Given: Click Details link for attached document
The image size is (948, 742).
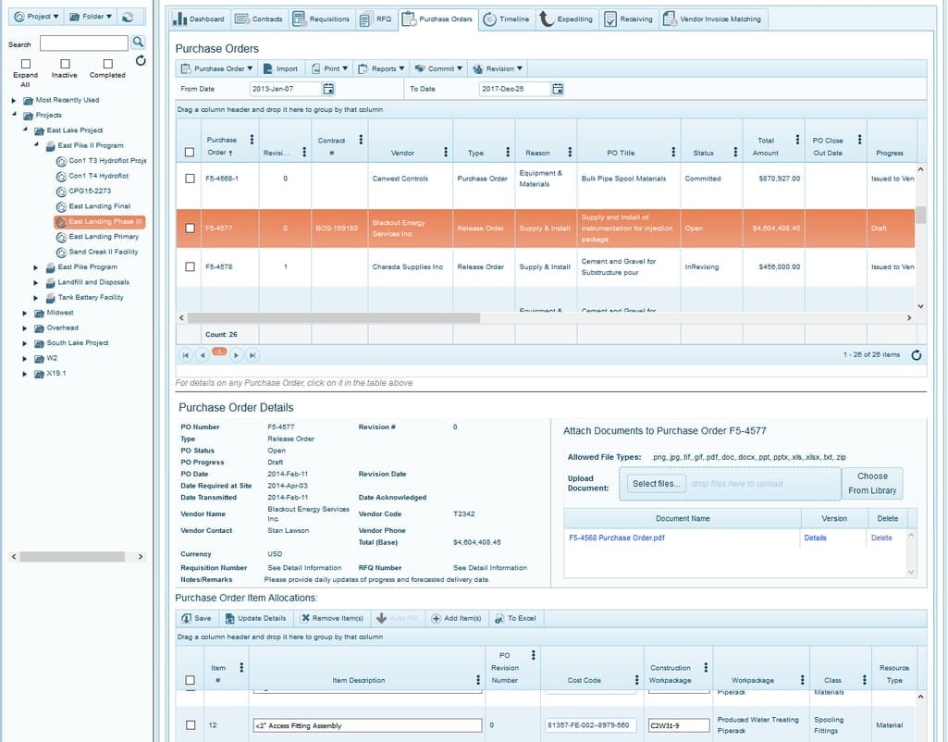Looking at the screenshot, I should (815, 538).
